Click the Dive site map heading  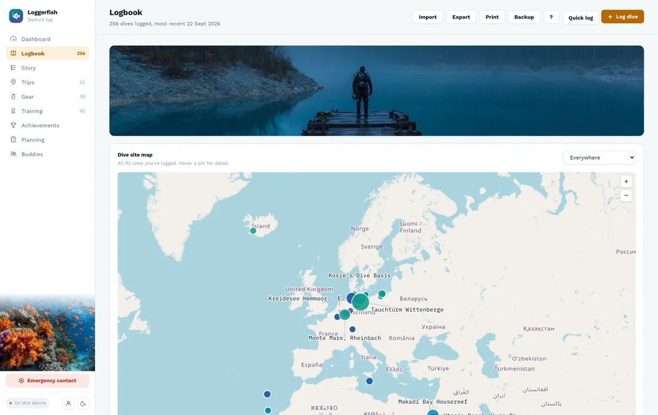click(135, 155)
